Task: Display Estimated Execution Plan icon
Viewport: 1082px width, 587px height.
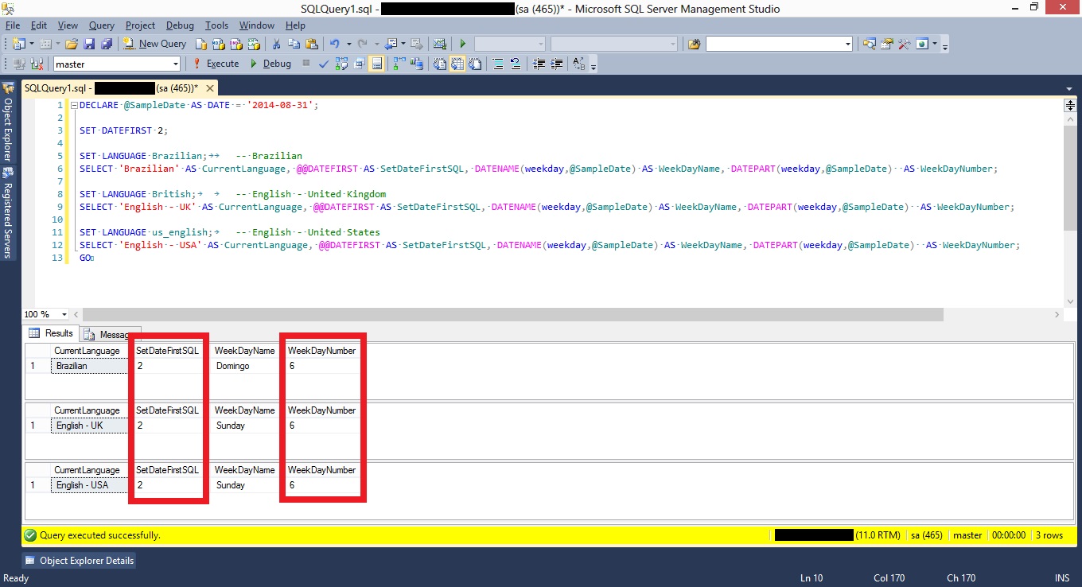Action: coord(341,64)
